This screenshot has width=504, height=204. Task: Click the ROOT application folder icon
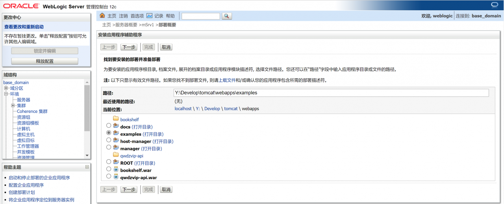click(116, 163)
